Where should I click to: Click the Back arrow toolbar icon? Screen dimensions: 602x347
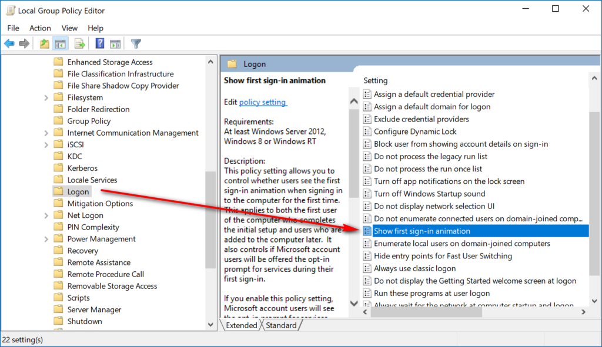[9, 43]
